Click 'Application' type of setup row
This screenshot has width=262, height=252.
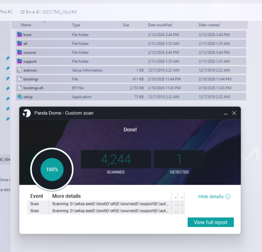(82, 97)
